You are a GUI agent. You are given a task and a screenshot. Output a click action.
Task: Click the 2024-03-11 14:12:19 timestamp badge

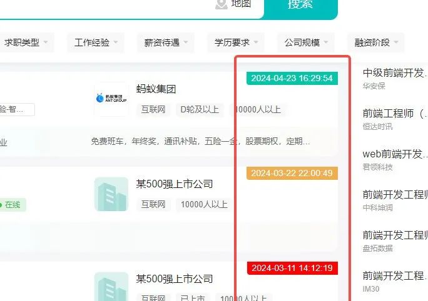click(x=292, y=268)
